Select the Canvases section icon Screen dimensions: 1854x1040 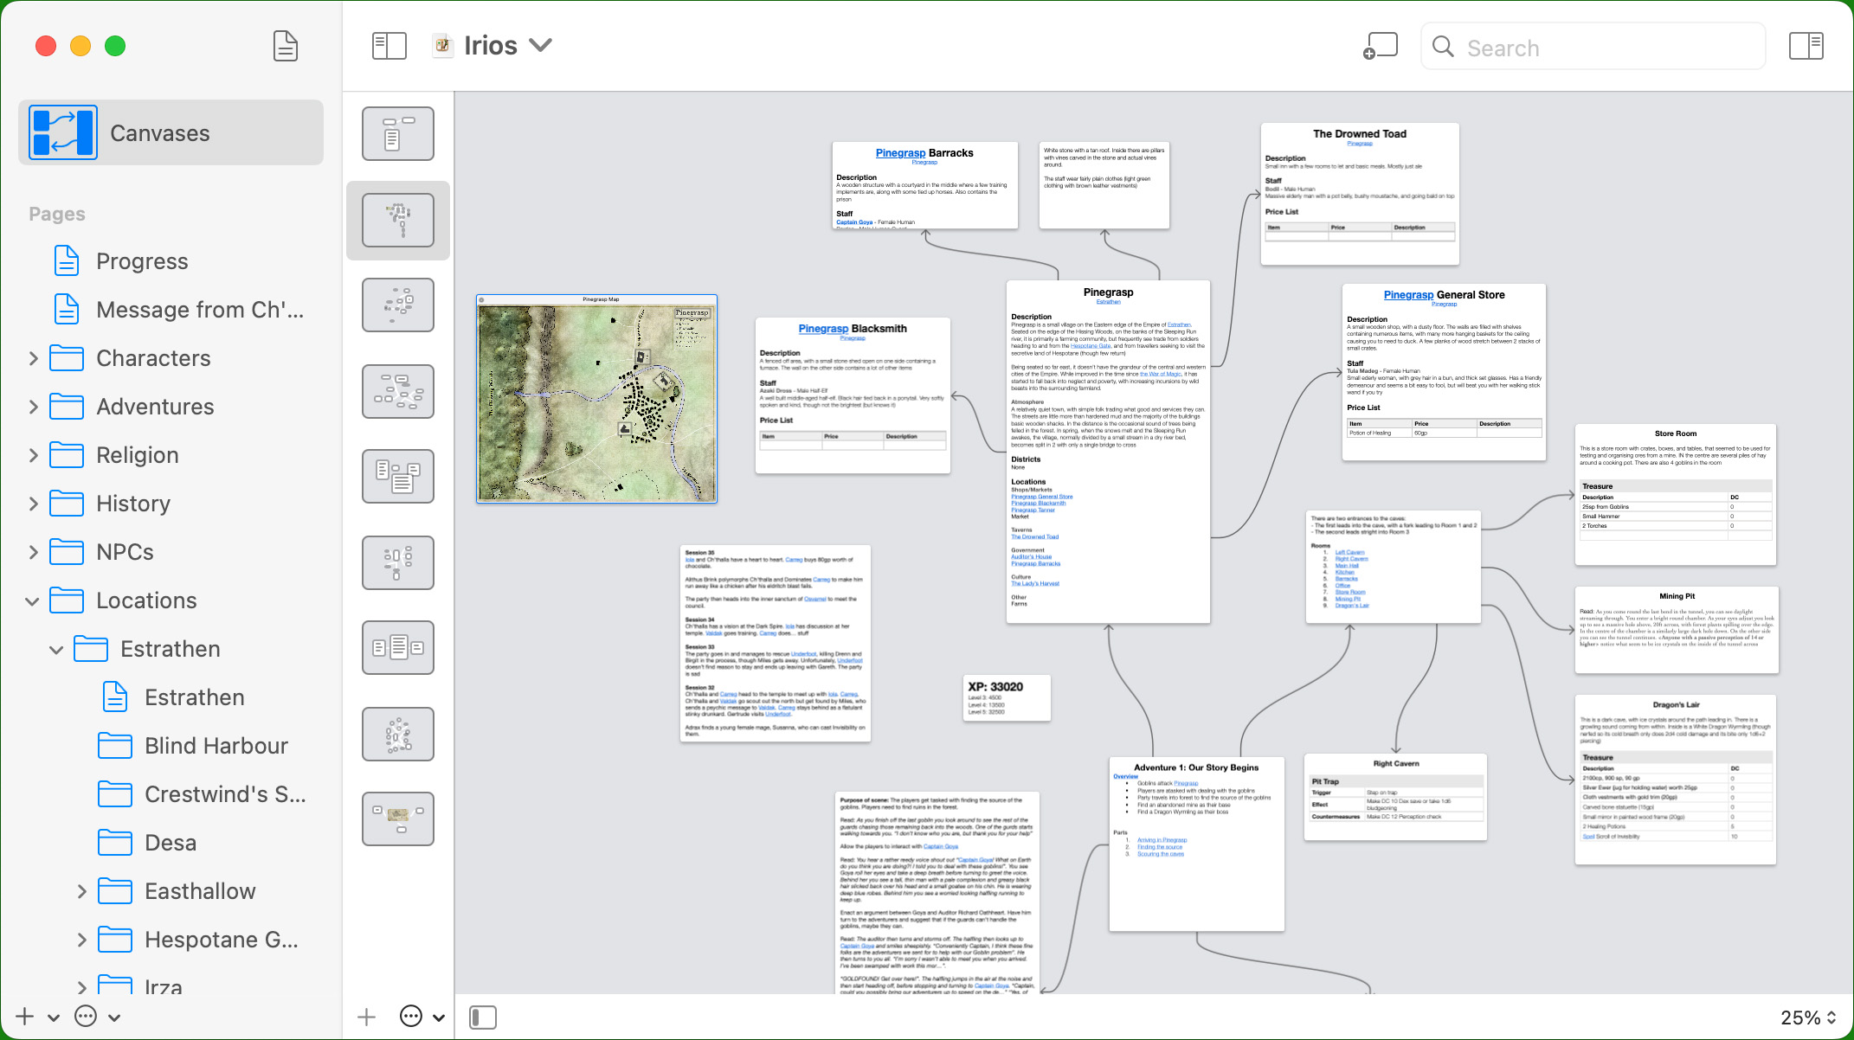coord(62,132)
